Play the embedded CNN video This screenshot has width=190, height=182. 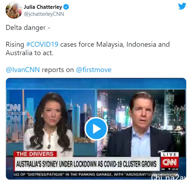coord(96,129)
